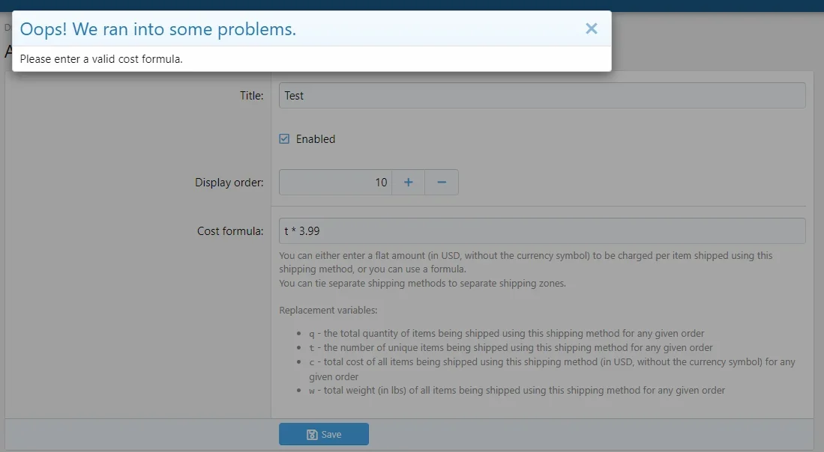Click the Title input field containing Test
824x452 pixels.
point(542,96)
